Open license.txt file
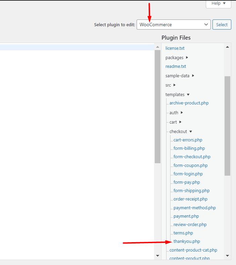The height and width of the screenshot is (265, 236). (x=175, y=48)
